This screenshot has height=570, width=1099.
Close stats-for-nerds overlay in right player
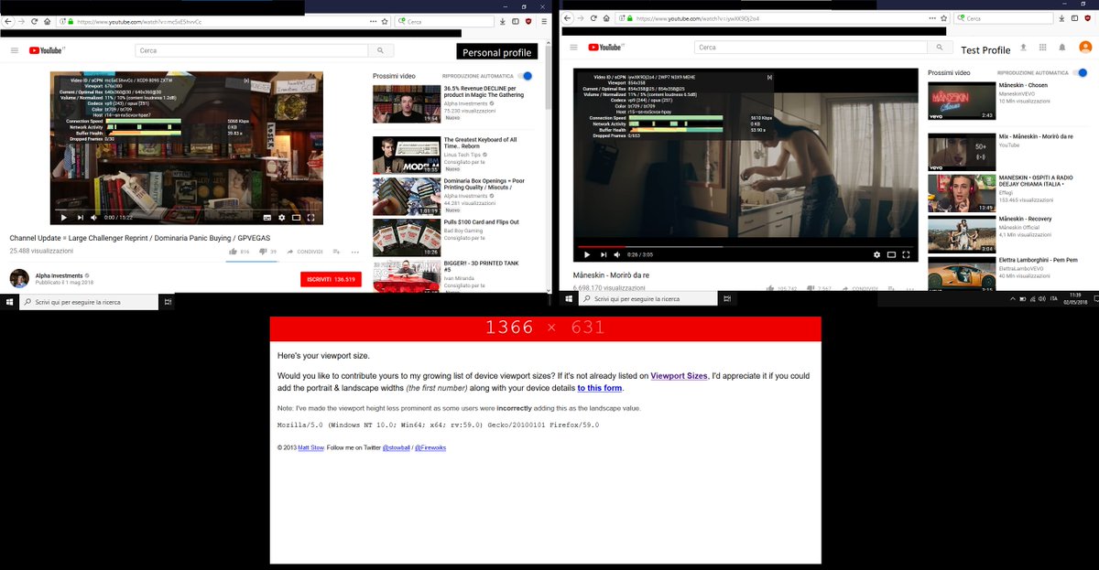[x=769, y=77]
